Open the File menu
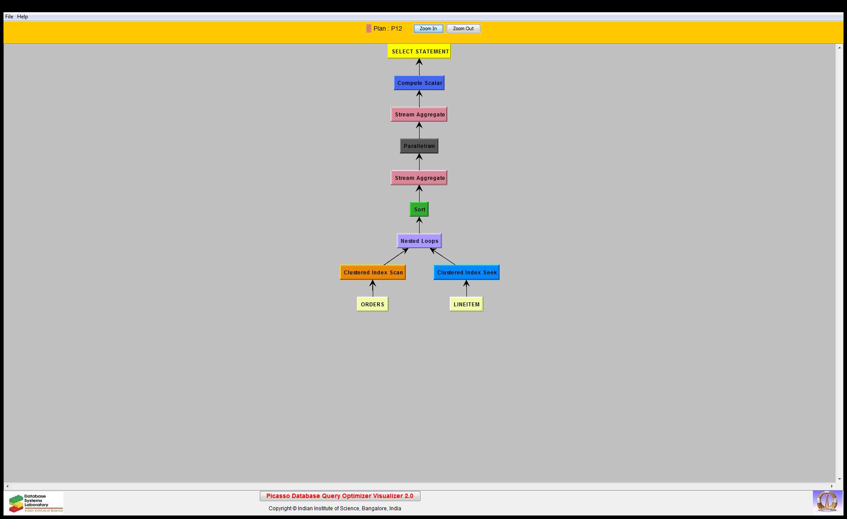Screen dimensions: 847x519 (x=9, y=17)
